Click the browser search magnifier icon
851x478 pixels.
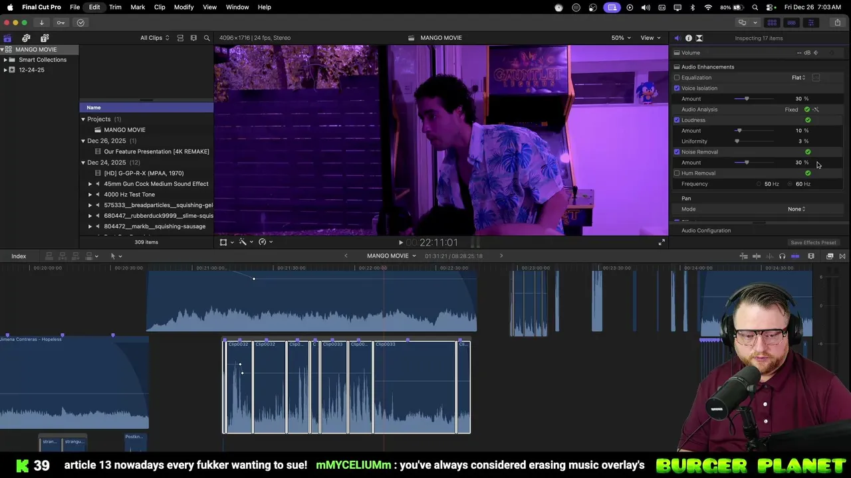[x=207, y=38]
